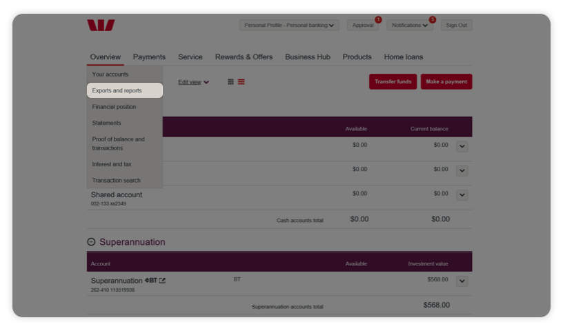Click the Westpac logo

[101, 26]
